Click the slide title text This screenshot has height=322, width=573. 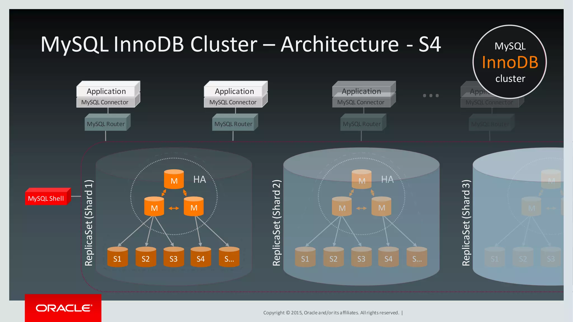[x=241, y=44]
